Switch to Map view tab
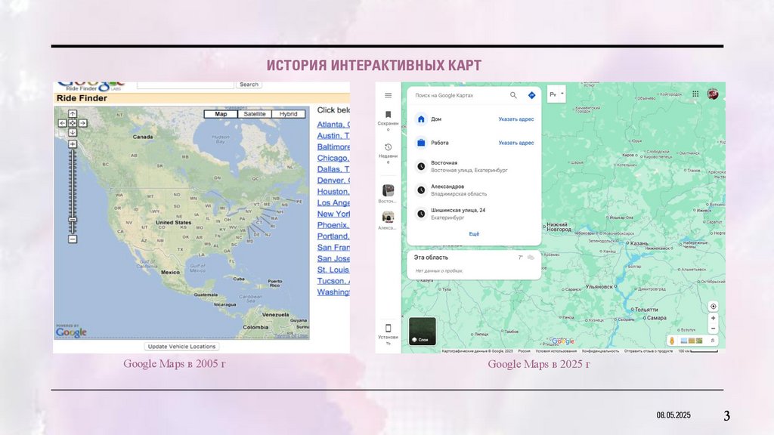 coord(221,114)
